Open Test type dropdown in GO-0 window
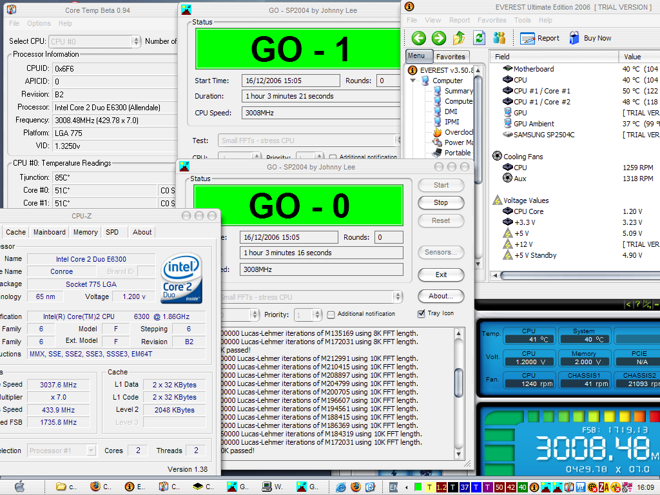This screenshot has width=660, height=495. click(x=397, y=296)
